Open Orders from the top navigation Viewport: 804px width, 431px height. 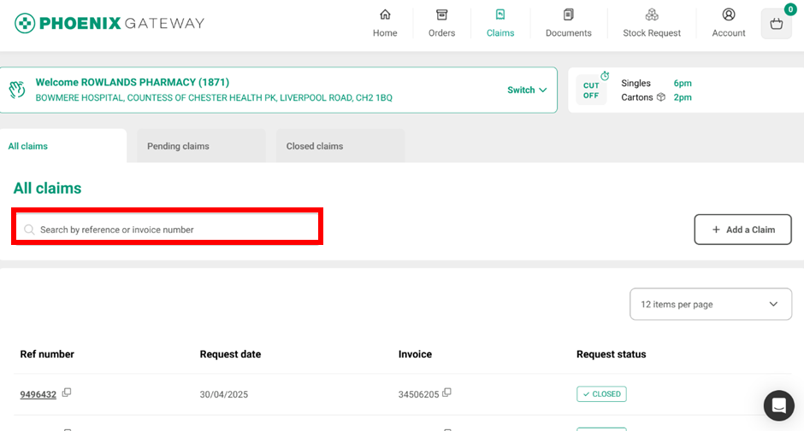pyautogui.click(x=441, y=15)
